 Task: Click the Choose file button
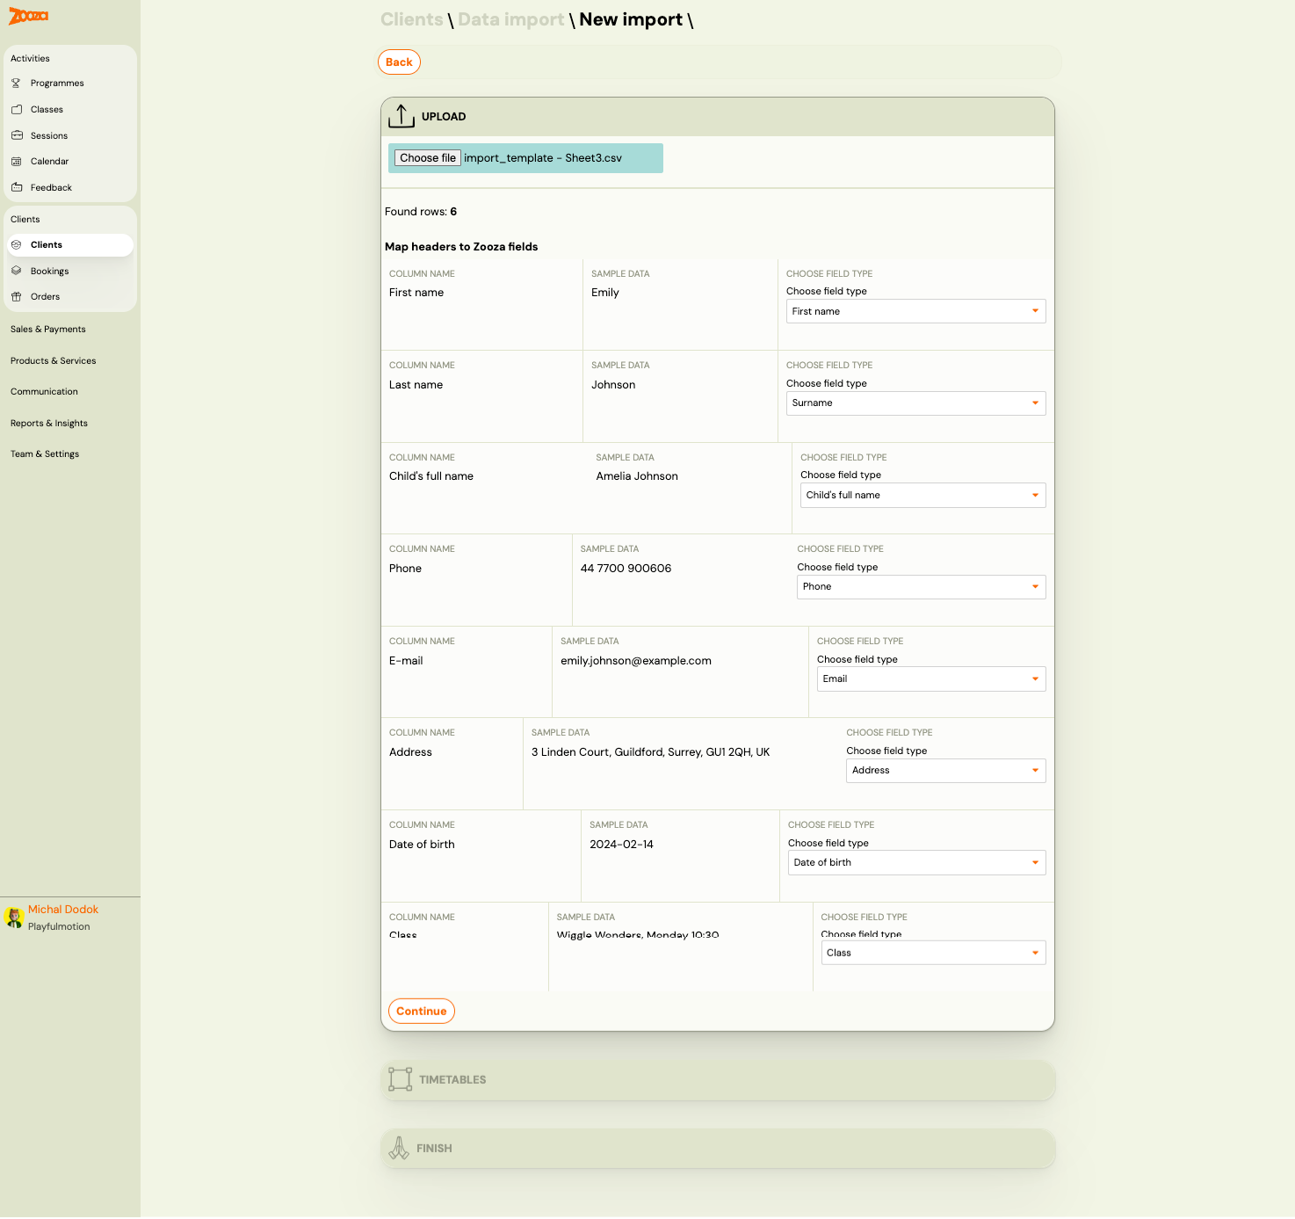click(427, 157)
